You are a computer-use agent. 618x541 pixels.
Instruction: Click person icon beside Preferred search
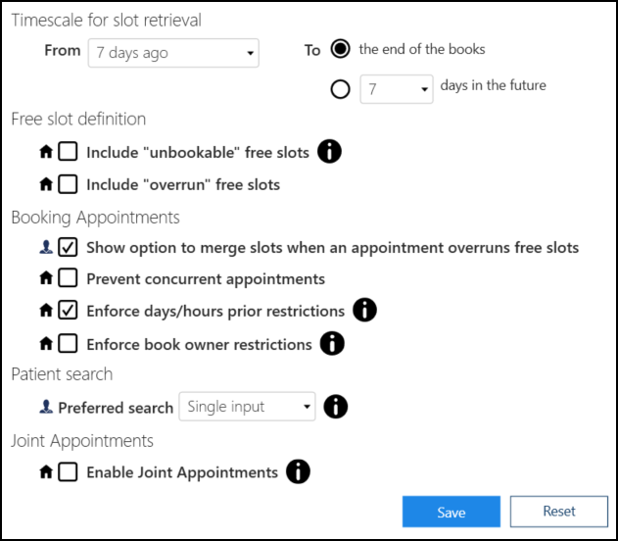(x=45, y=407)
